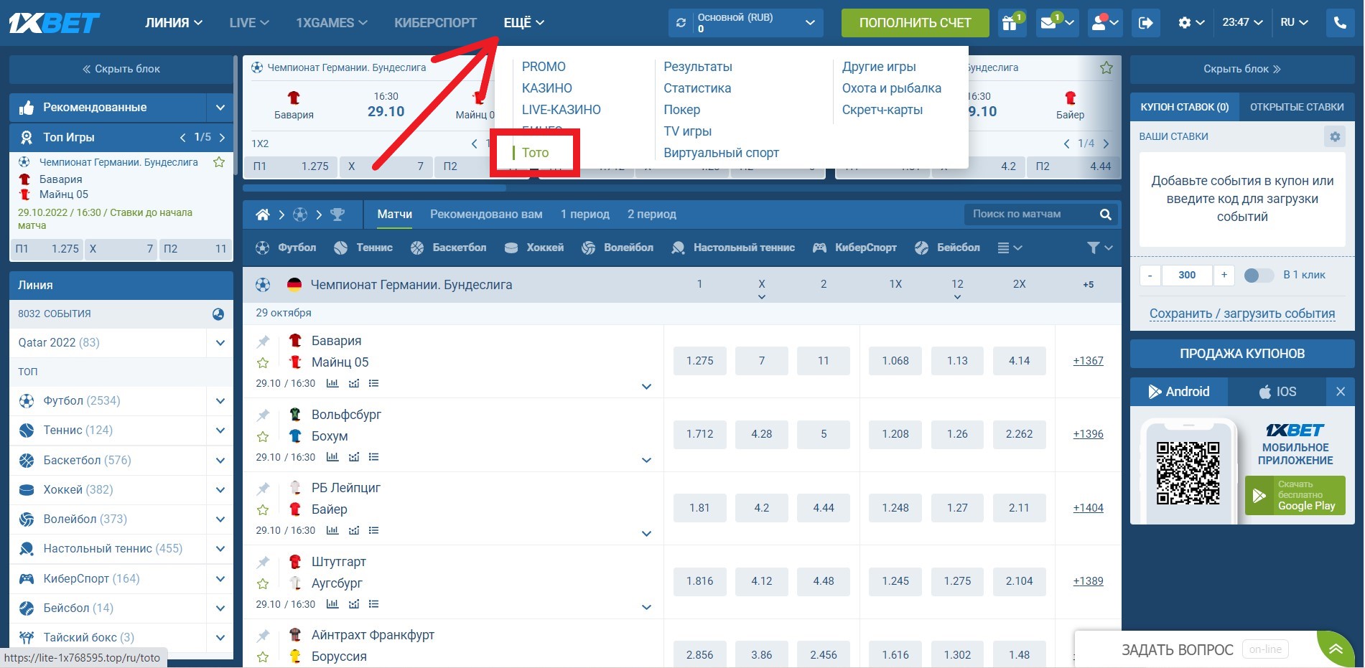This screenshot has width=1365, height=668.
Task: Toggle the В 1 клик switch
Action: (1258, 275)
